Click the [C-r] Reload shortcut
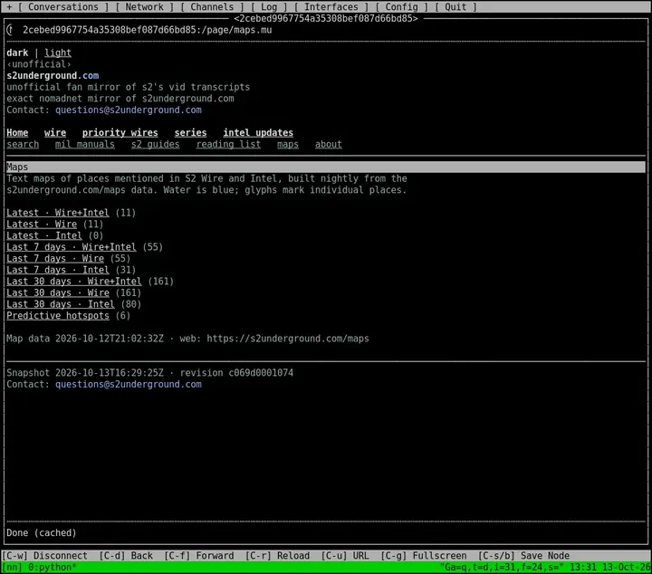This screenshot has width=652, height=574. pyautogui.click(x=277, y=556)
